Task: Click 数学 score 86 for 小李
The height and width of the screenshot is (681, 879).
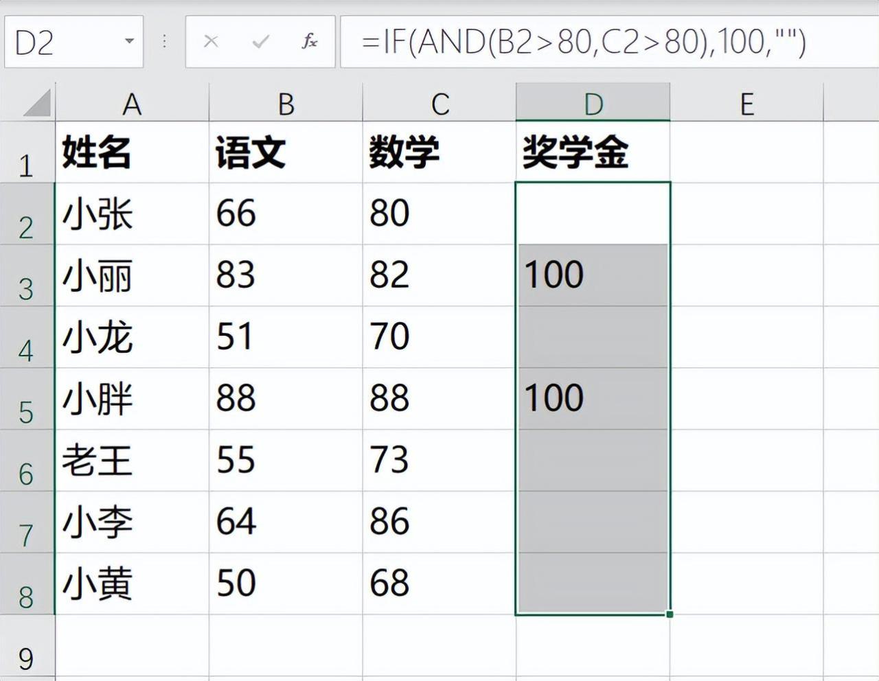Action: tap(439, 522)
